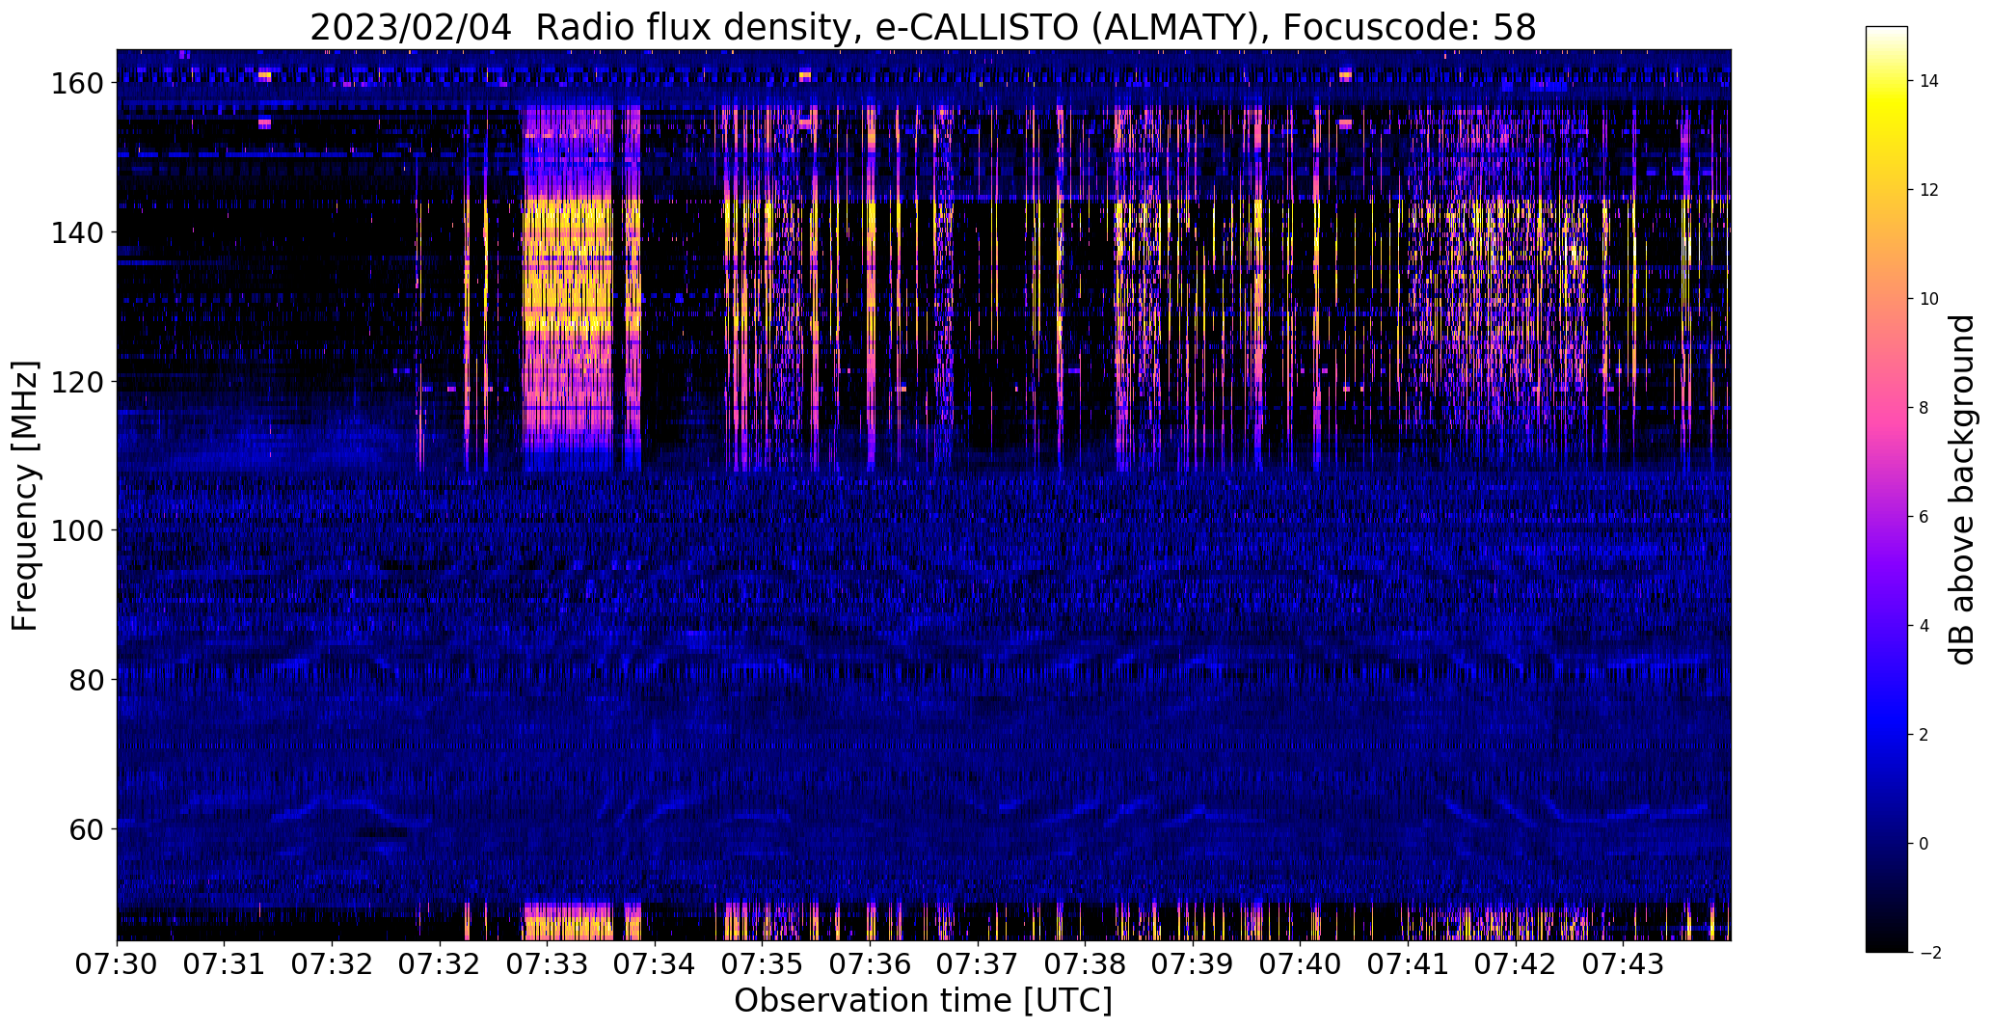Click the 80 frequency tick label
The image size is (1992, 1029).
point(88,680)
